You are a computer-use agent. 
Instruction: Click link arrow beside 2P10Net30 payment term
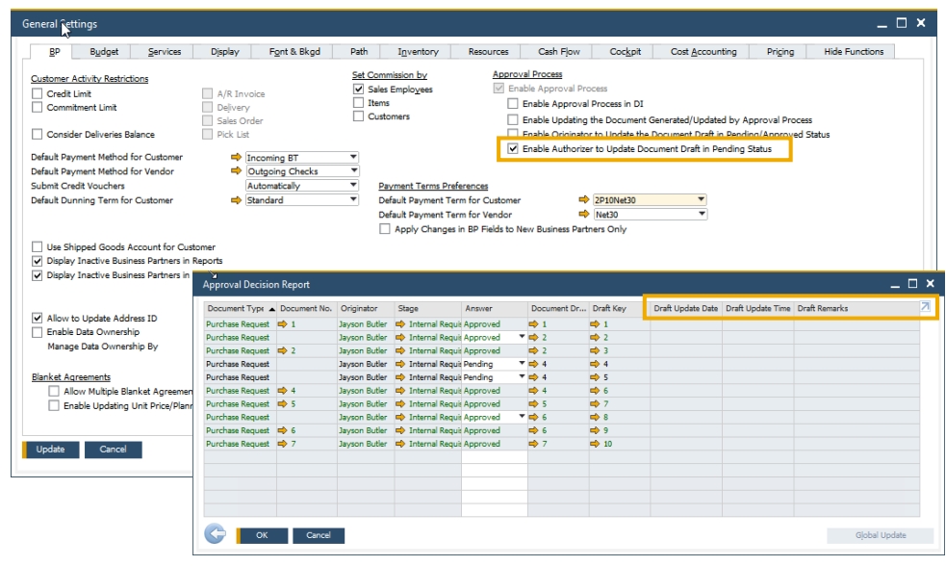click(583, 200)
